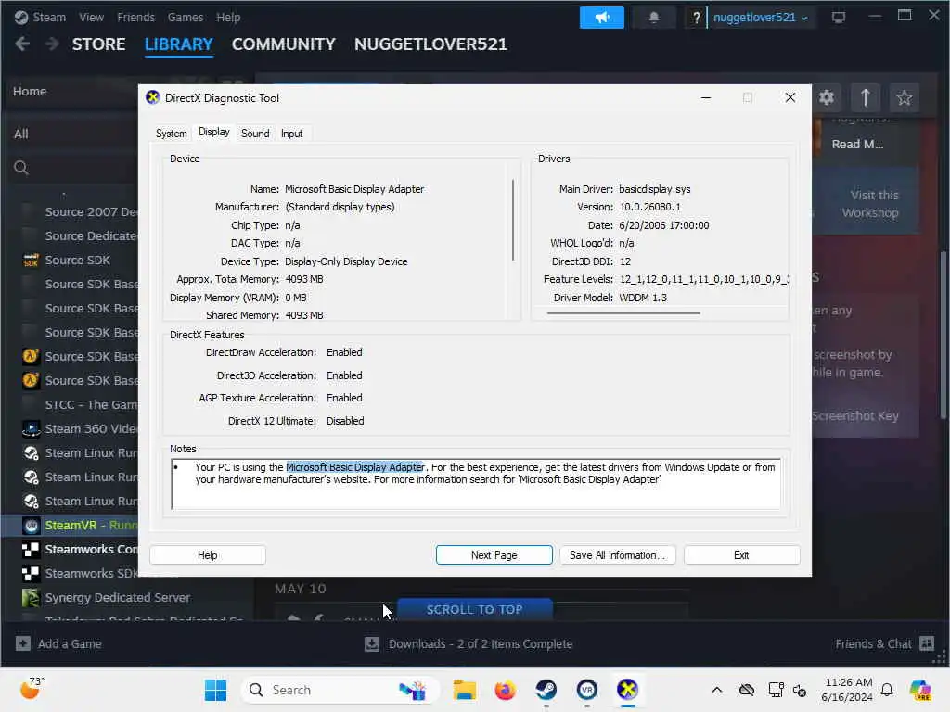Click inside the Notes text box
This screenshot has width=950, height=712.
coord(476,484)
